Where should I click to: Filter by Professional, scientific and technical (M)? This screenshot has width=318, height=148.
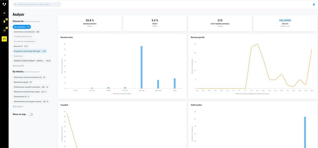tap(31, 87)
